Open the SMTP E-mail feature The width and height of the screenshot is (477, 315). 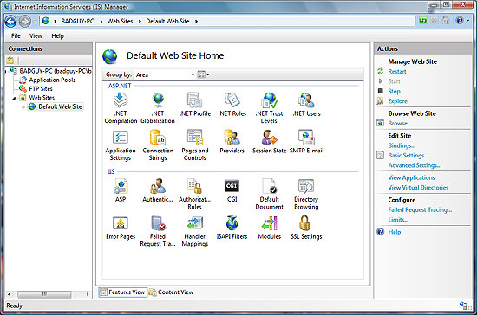tap(306, 142)
